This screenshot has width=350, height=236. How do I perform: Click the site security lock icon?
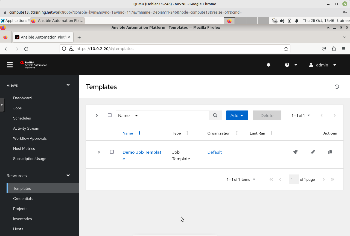71,49
